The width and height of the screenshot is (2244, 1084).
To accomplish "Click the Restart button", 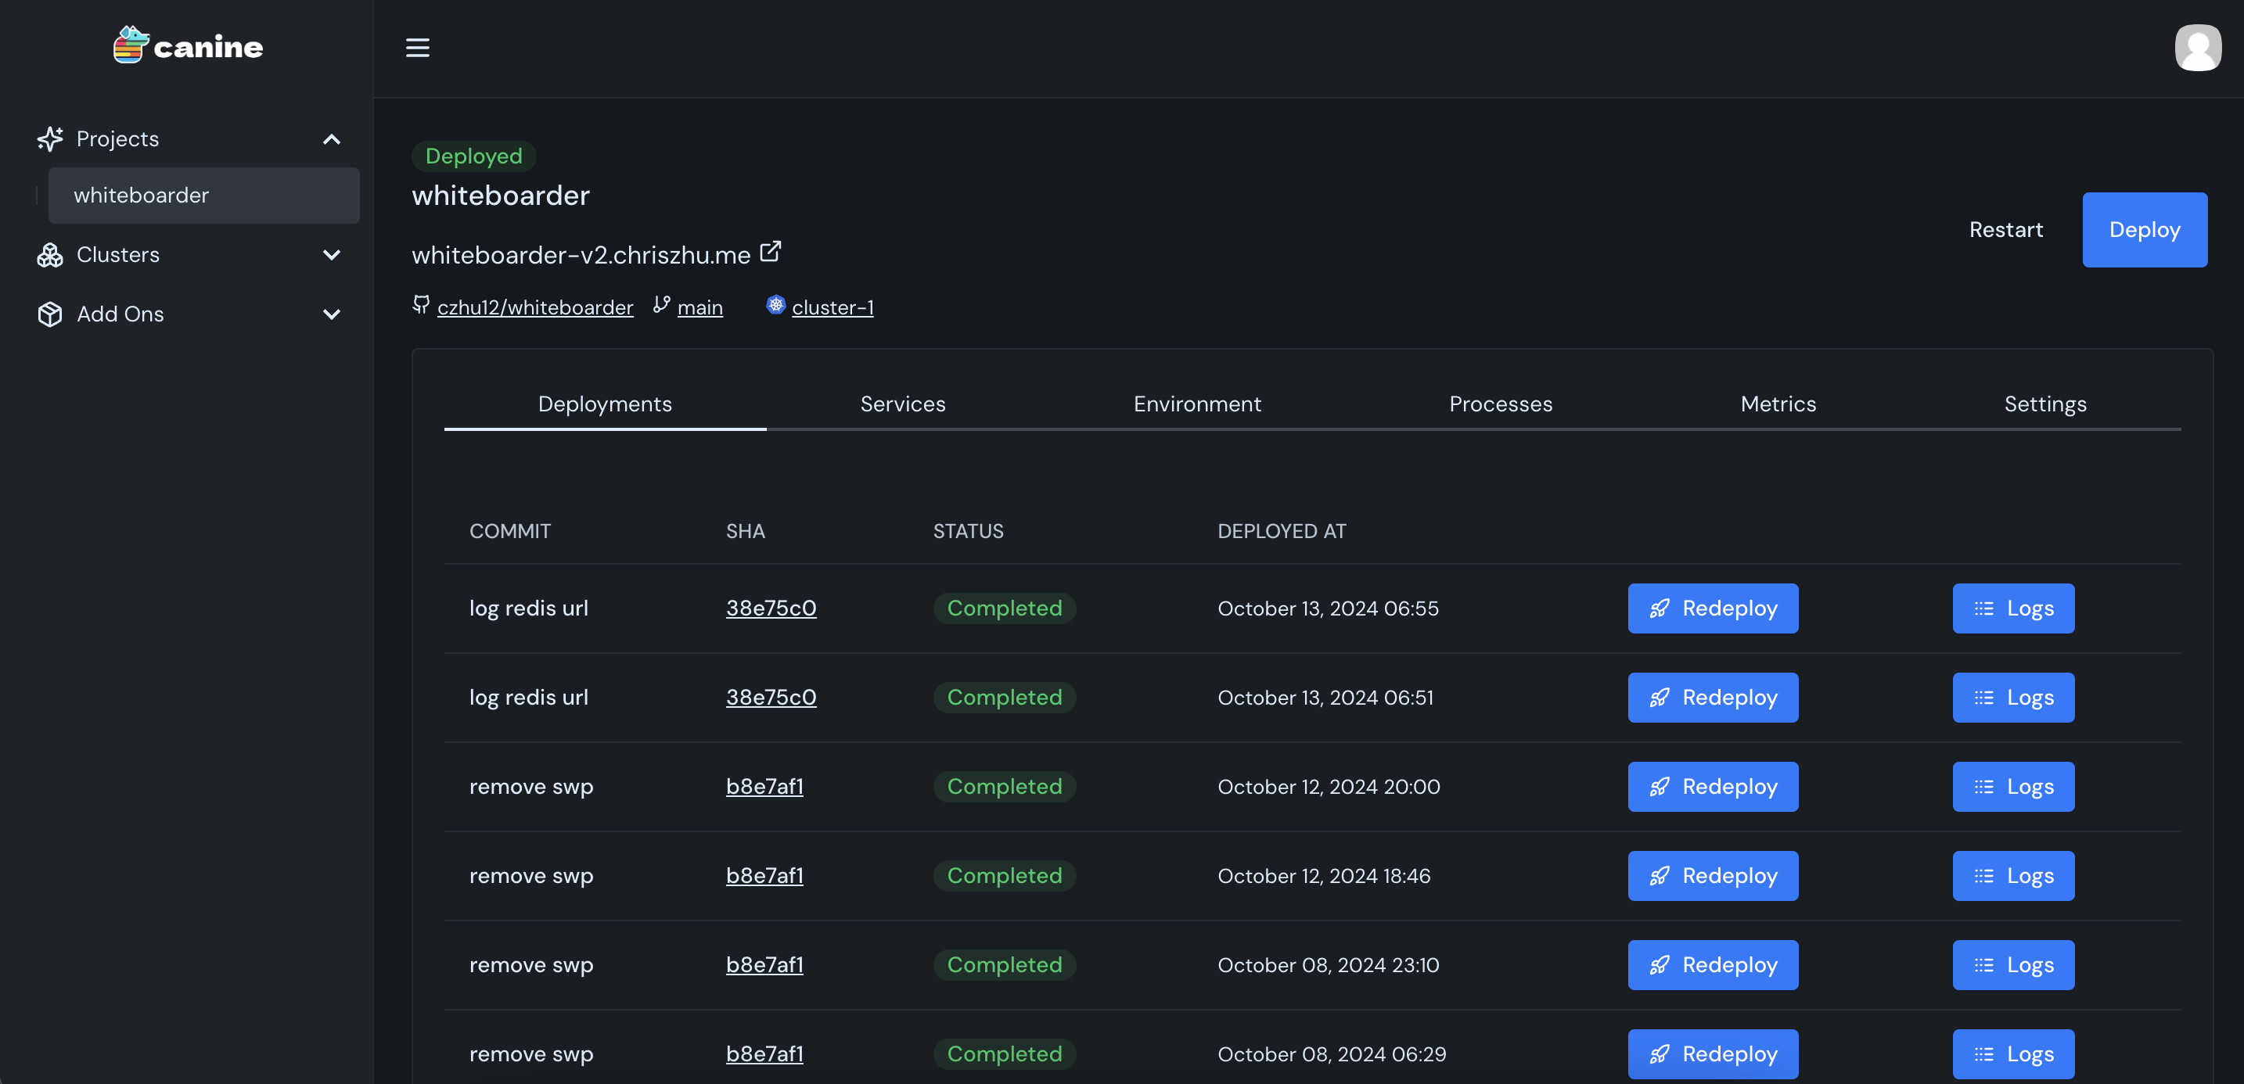I will [x=2005, y=230].
